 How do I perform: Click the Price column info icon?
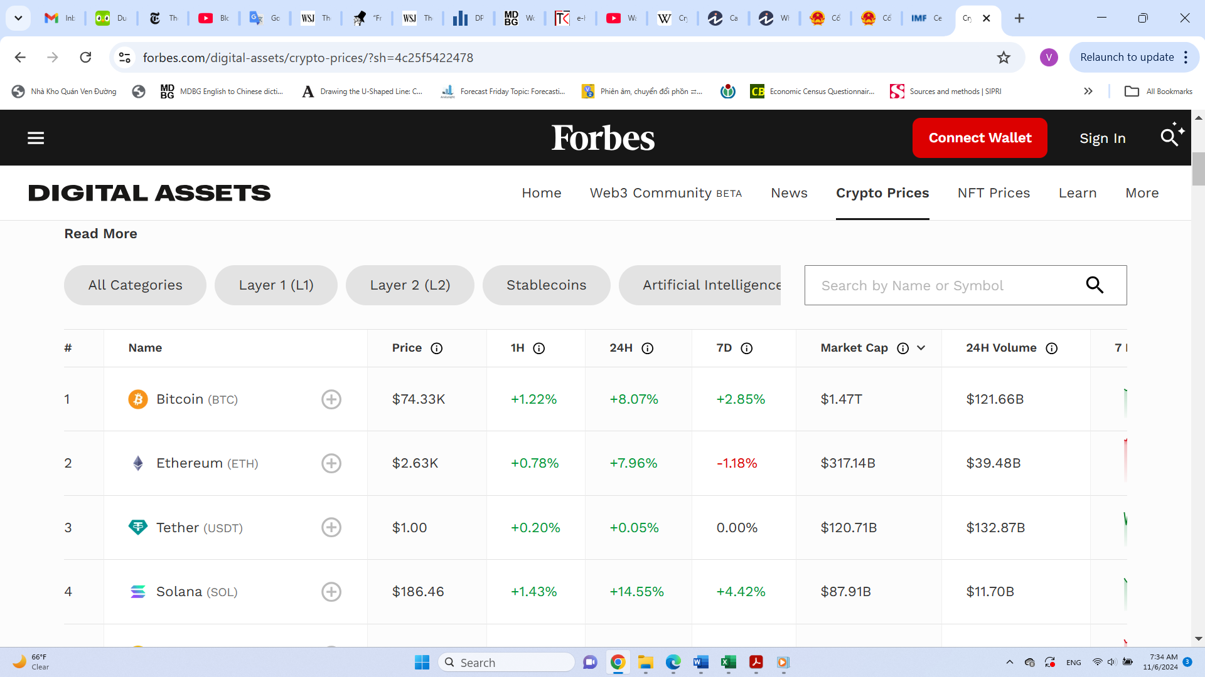pos(437,349)
